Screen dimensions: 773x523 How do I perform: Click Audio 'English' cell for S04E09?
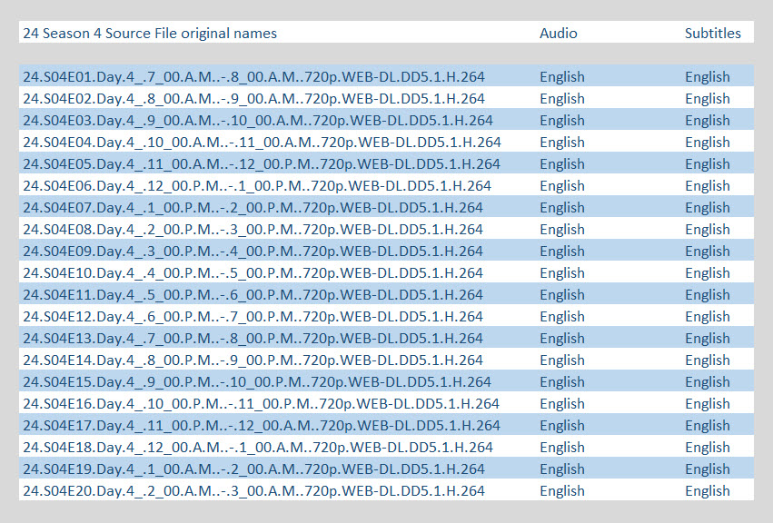click(x=562, y=251)
